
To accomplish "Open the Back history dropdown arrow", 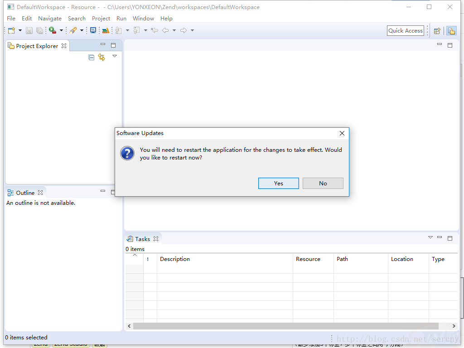I will 174,30.
